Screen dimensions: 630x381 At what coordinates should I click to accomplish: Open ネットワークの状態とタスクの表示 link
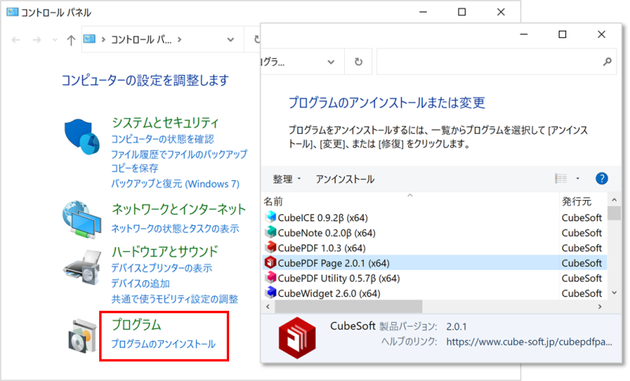coord(175,228)
